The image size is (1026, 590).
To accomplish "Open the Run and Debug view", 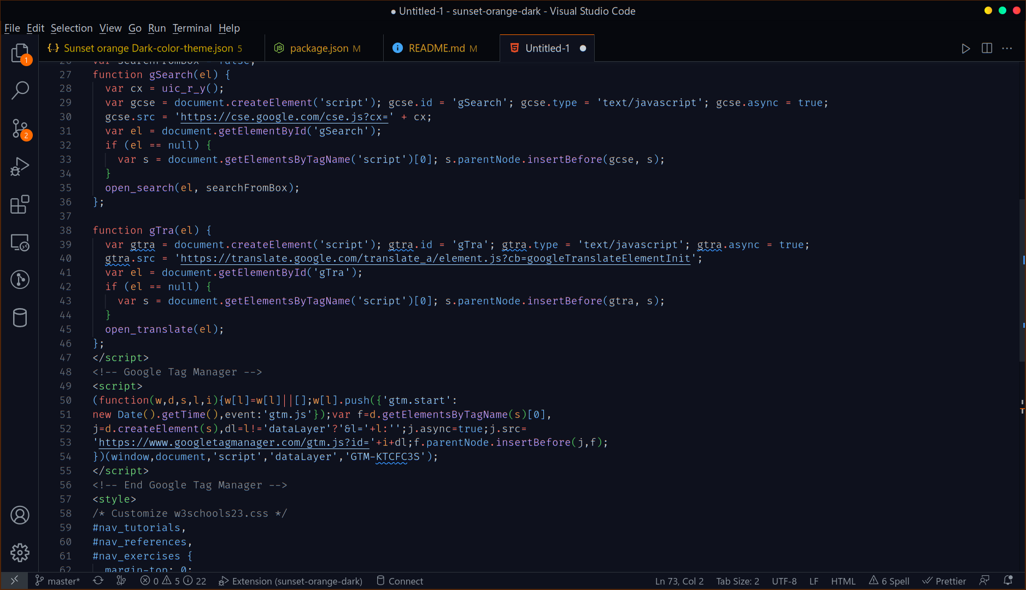I will (20, 166).
